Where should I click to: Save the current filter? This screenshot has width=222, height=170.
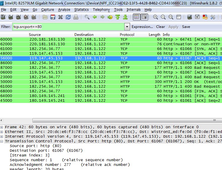click(x=186, y=27)
